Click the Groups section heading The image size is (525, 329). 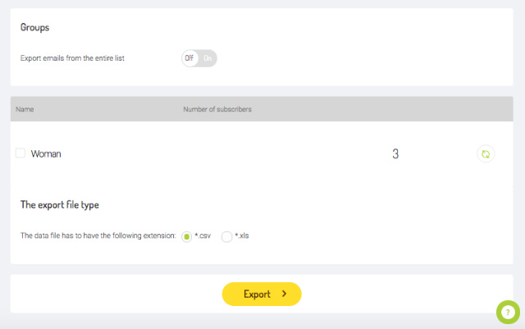tap(34, 27)
